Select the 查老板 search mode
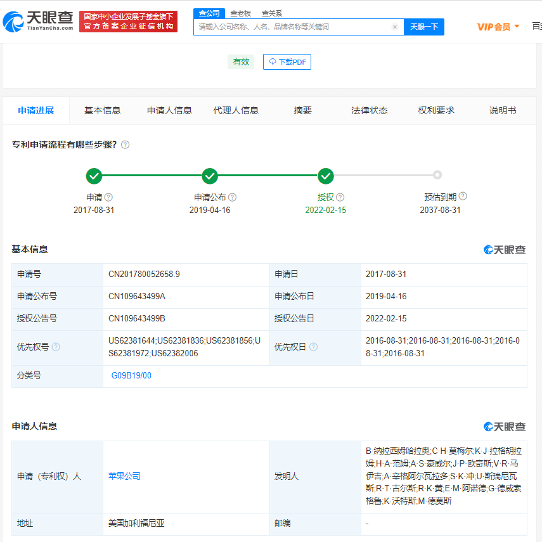The image size is (542, 542). click(240, 13)
